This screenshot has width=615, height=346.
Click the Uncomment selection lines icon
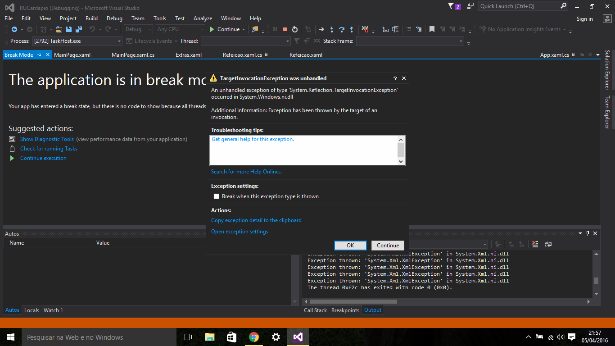[x=419, y=29]
